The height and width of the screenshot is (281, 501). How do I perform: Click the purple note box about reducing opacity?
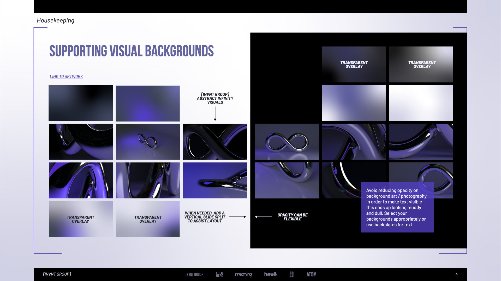tap(397, 207)
